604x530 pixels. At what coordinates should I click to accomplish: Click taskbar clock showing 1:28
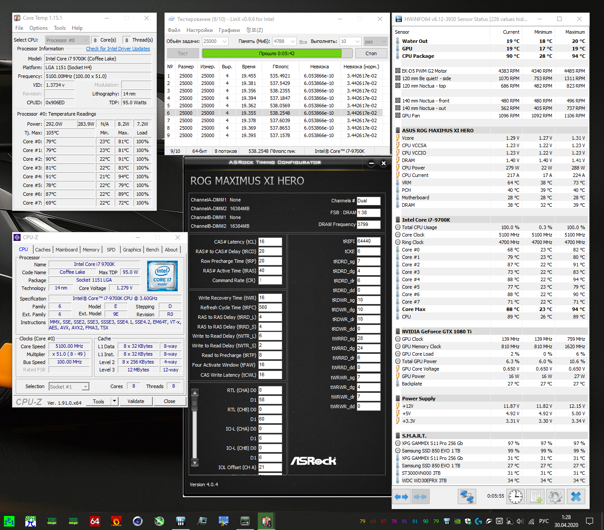coord(566,521)
